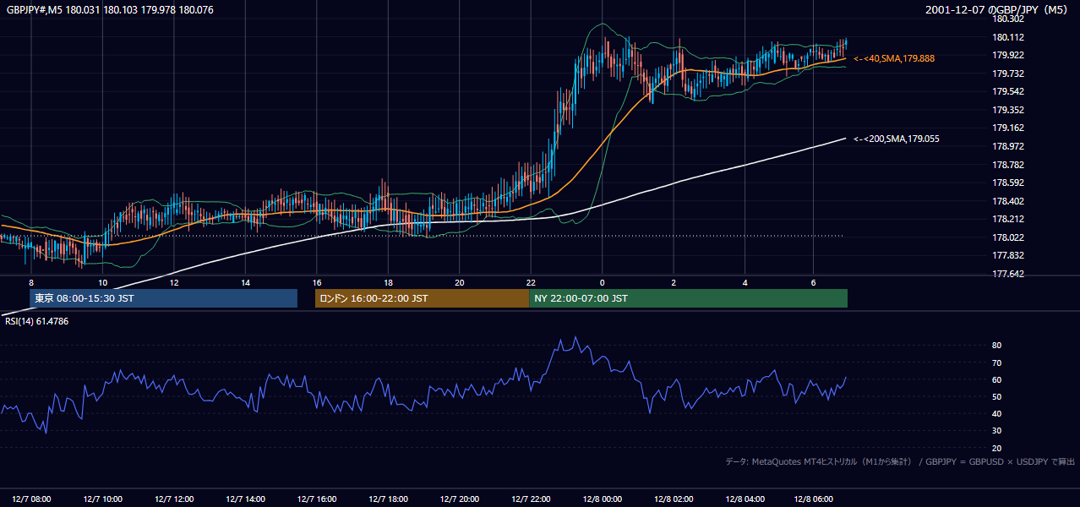Click the 200 SMA 179.055 label
Image resolution: width=1080 pixels, height=507 pixels.
pos(897,139)
